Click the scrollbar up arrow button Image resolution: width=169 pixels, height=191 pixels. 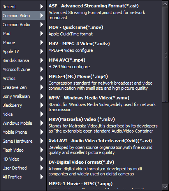point(165,4)
